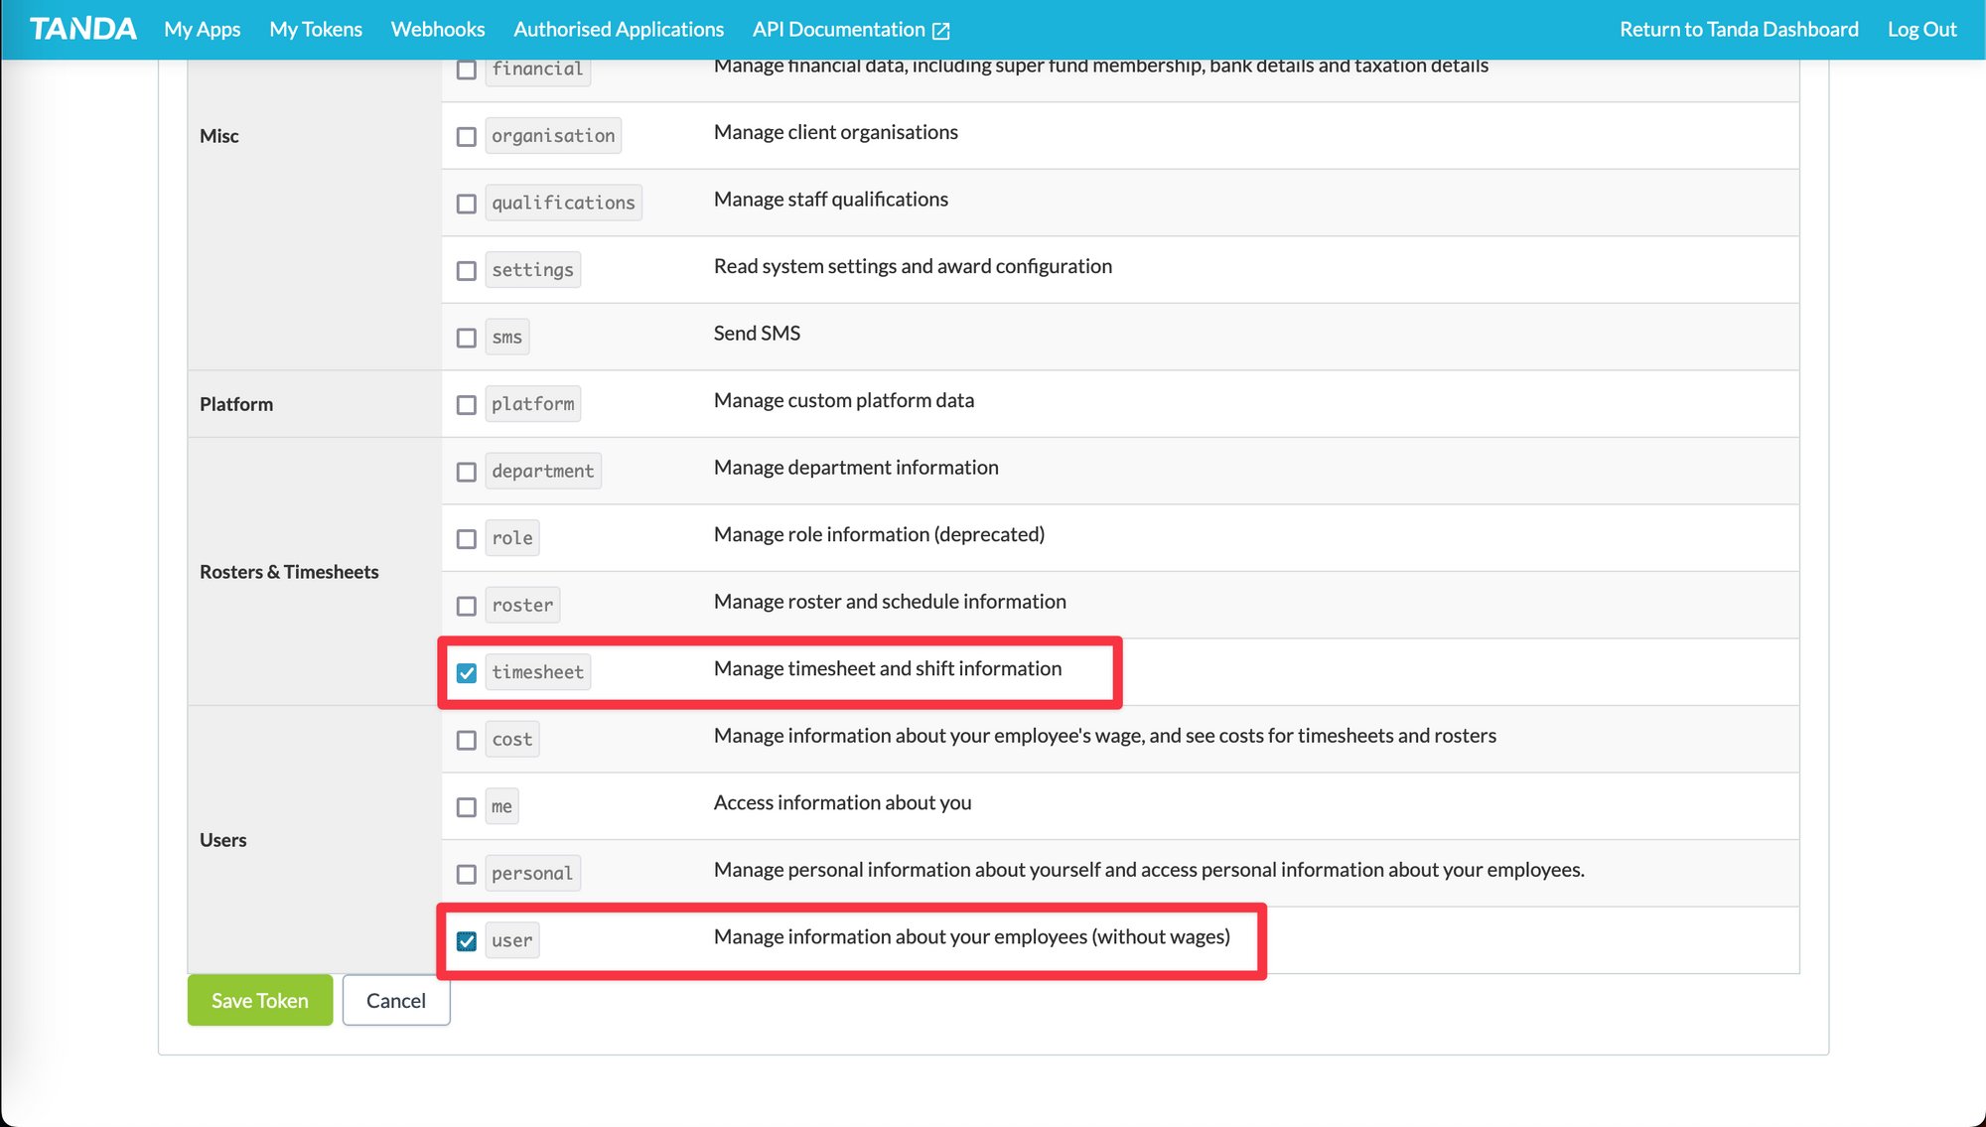
Task: Tick the department scope checkbox
Action: click(x=467, y=472)
